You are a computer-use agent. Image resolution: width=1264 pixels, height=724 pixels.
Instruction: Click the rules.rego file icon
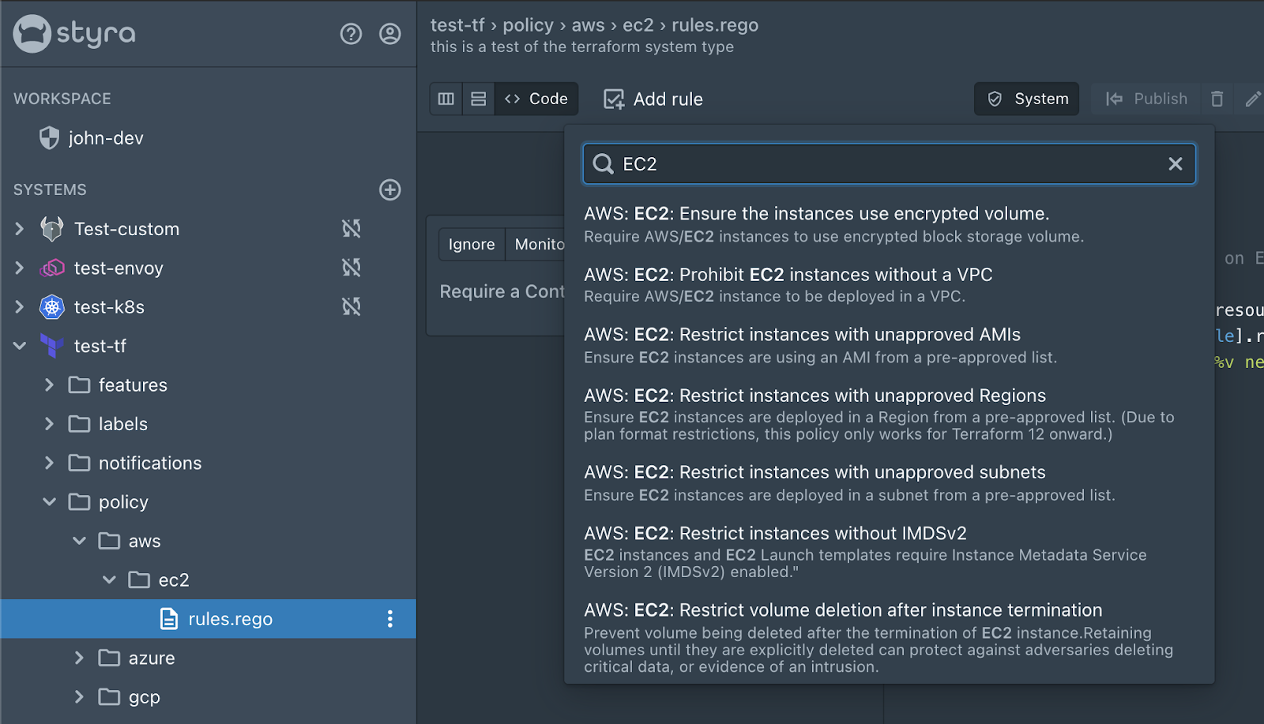click(x=169, y=619)
